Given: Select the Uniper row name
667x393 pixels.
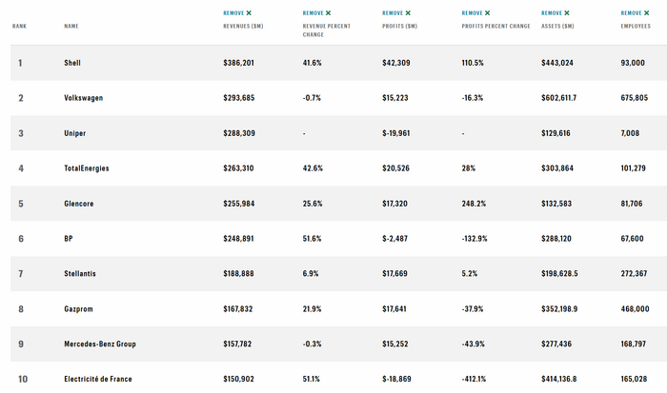Looking at the screenshot, I should coord(74,133).
